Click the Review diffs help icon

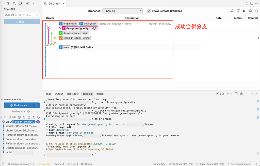click(28, 111)
